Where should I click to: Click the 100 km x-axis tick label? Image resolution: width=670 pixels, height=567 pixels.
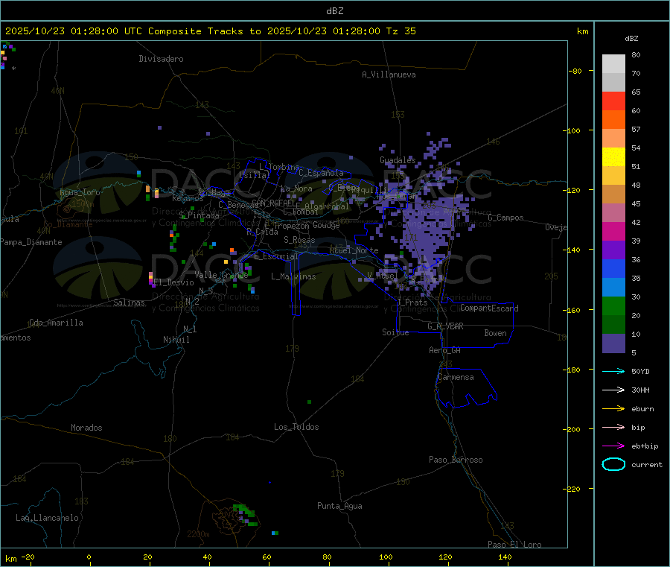point(386,557)
